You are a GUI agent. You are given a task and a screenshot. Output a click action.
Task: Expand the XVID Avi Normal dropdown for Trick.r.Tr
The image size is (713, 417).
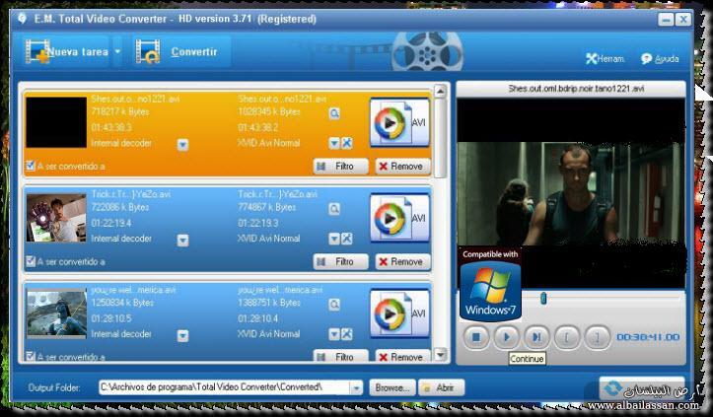click(x=334, y=239)
